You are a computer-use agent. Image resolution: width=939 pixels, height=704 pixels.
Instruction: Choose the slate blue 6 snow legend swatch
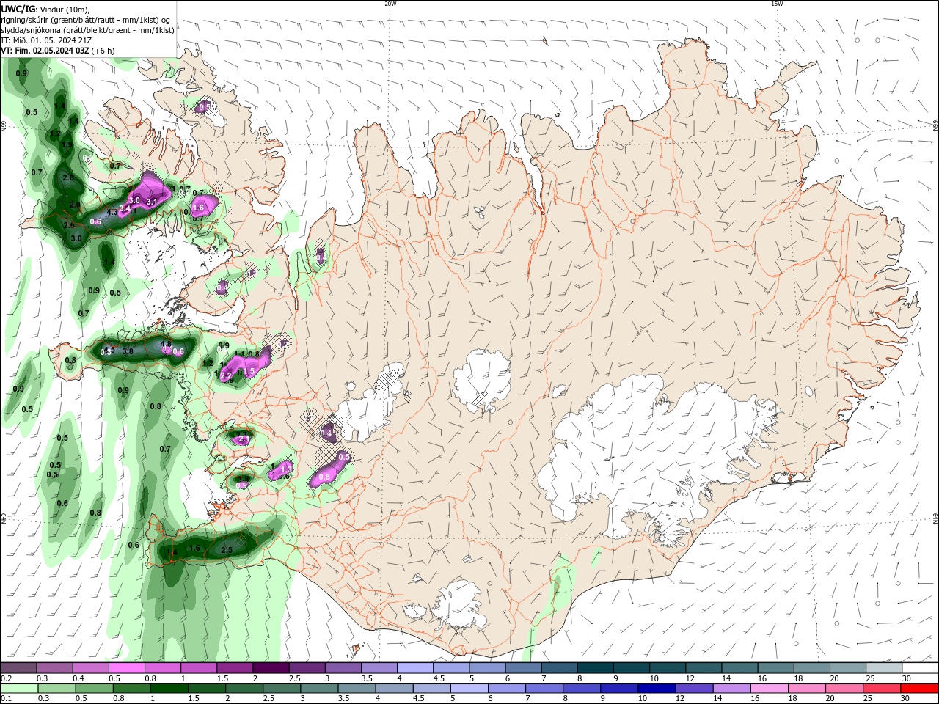coord(523,668)
